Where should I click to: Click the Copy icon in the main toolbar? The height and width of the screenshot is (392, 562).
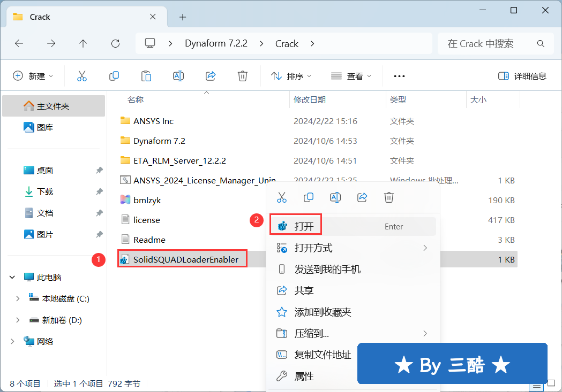[x=114, y=76]
